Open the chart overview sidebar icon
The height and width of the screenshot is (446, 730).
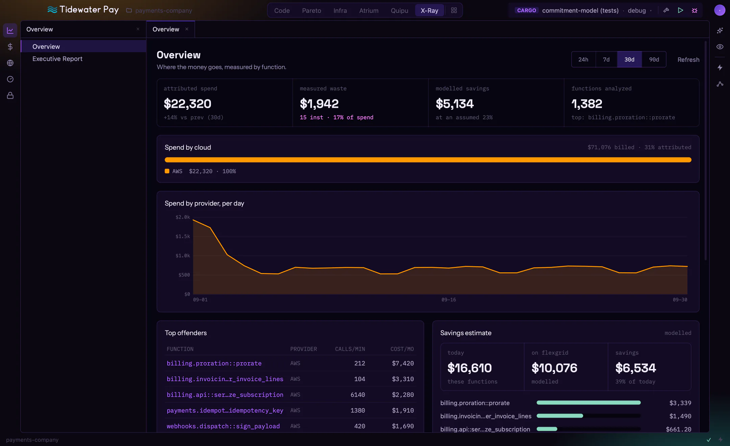coord(10,30)
